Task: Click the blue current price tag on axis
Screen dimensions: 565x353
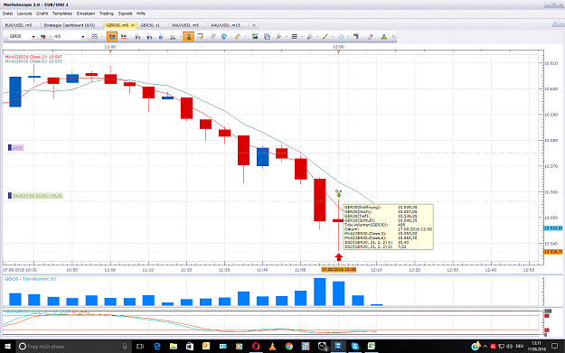Action: [x=552, y=228]
